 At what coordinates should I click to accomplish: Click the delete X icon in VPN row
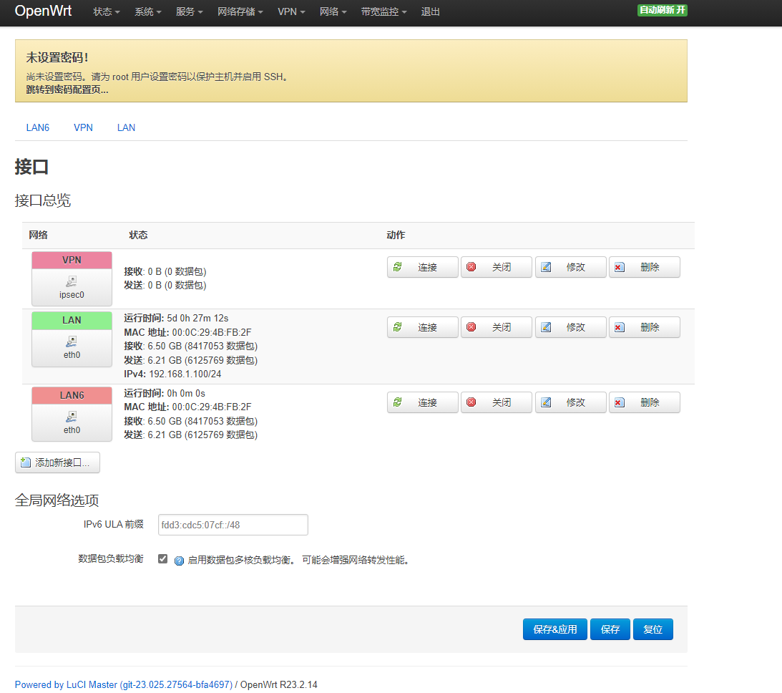point(620,267)
